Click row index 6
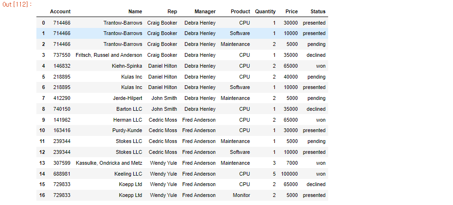Image resolution: width=453 pixels, height=205 pixels. click(44, 87)
